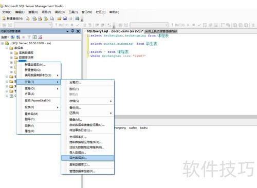
Task: Open the 报表(P) submenu entry
Action: (39, 107)
